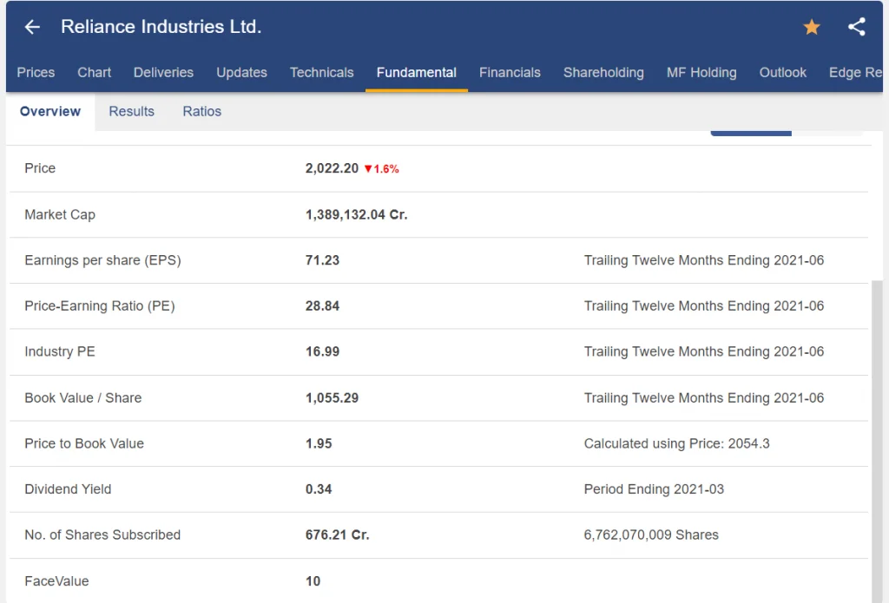Open the Edge Reports tab

855,73
